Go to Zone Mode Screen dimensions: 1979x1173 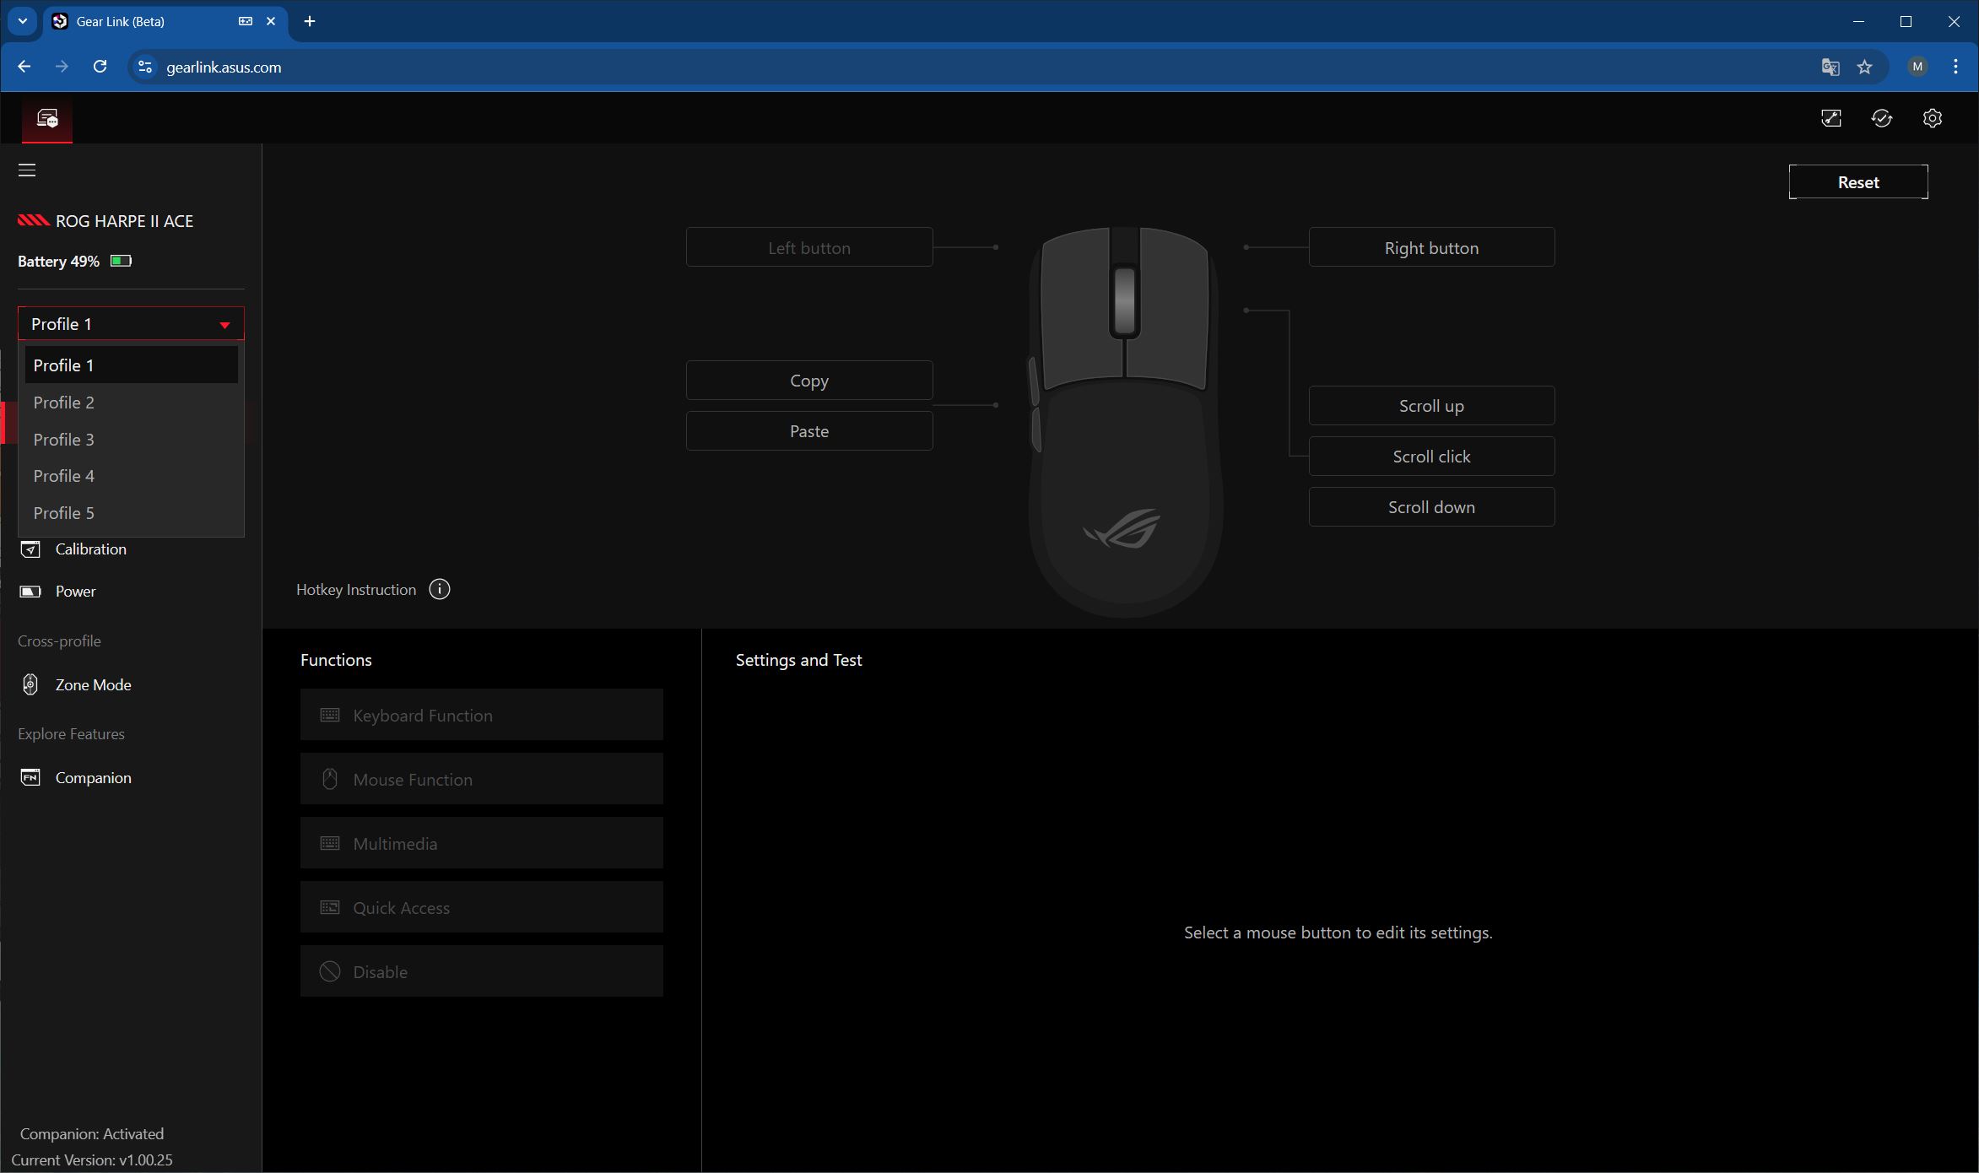93,684
